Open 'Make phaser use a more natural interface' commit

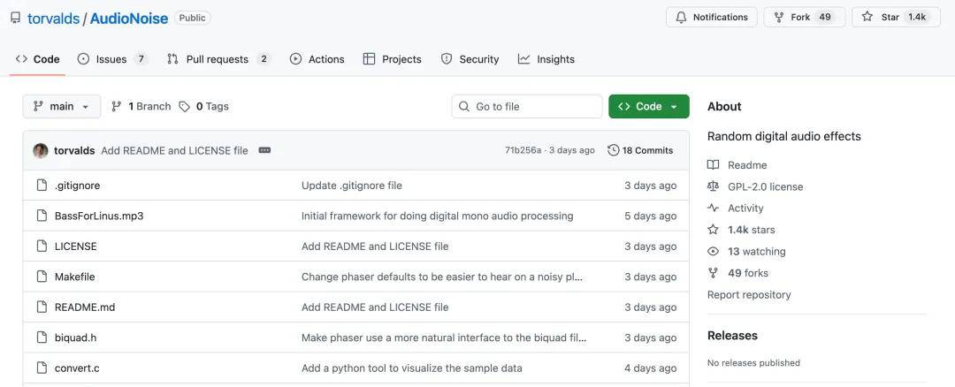point(444,338)
